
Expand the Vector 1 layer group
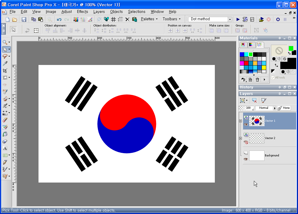240,121
